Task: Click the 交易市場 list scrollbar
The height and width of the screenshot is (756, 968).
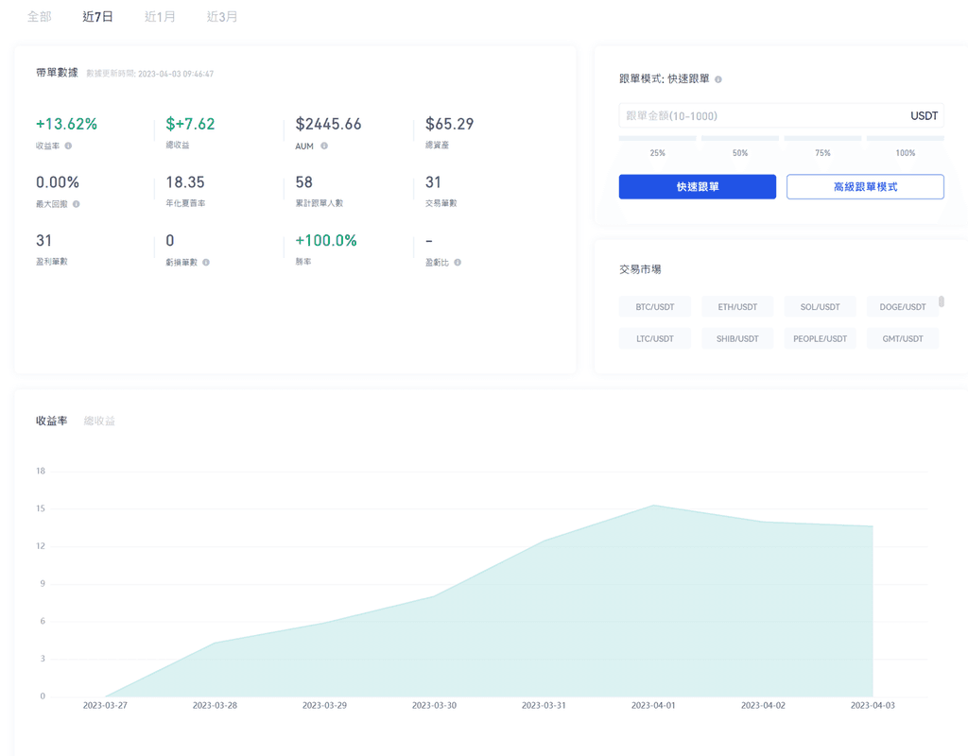Action: click(x=942, y=302)
